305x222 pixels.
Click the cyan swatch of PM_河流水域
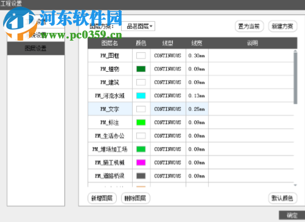[x=141, y=95]
